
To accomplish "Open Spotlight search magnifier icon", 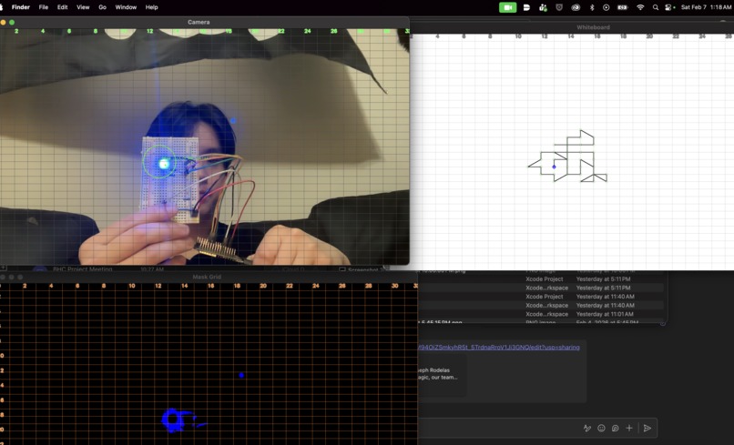I will coord(656,7).
